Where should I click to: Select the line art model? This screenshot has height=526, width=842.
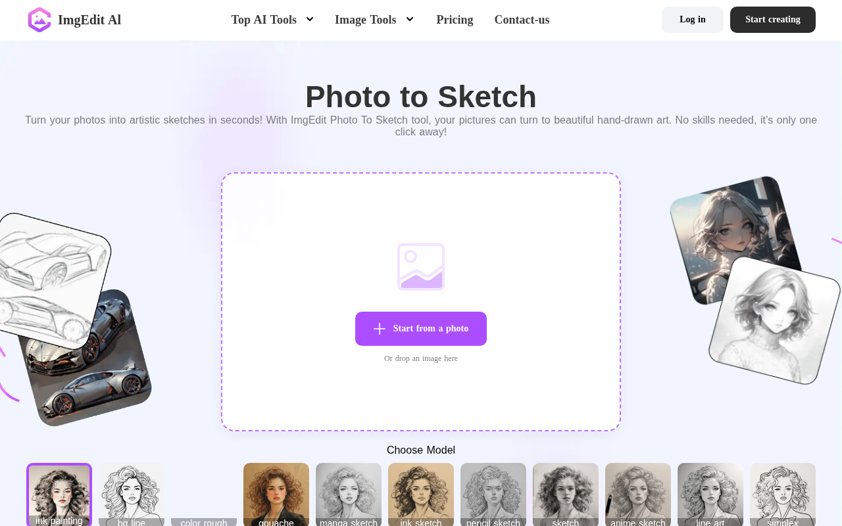click(710, 495)
